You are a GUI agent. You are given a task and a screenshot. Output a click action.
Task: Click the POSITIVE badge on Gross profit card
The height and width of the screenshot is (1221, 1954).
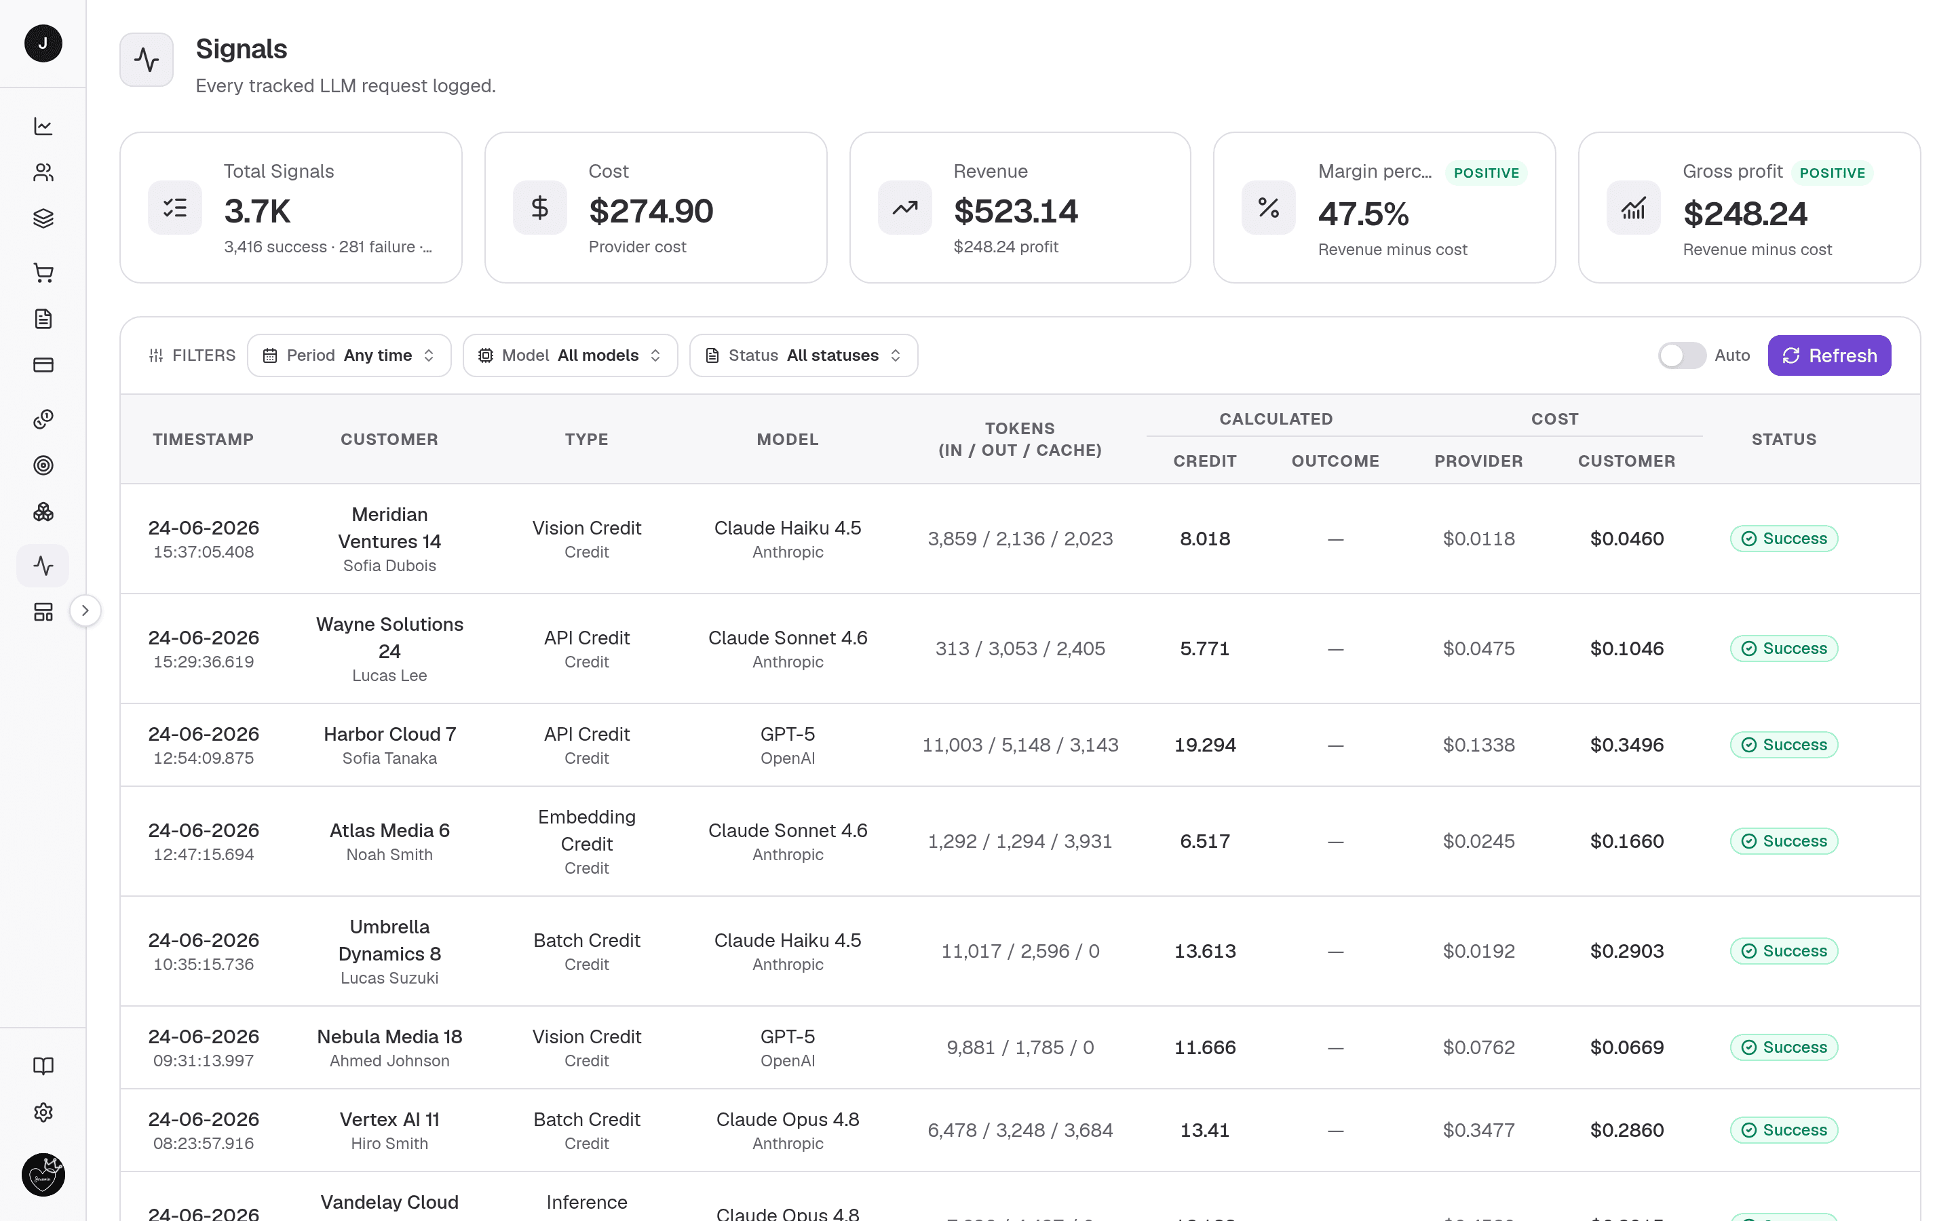[1831, 173]
